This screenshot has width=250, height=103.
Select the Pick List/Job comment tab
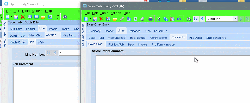coord(116,44)
